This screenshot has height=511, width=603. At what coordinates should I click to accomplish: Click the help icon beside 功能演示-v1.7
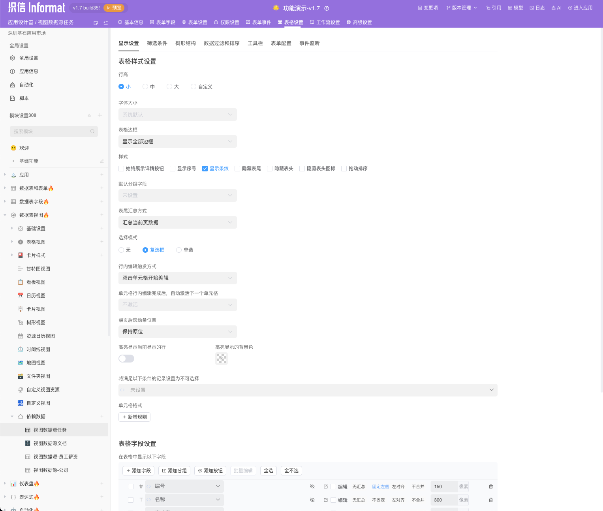pyautogui.click(x=327, y=8)
